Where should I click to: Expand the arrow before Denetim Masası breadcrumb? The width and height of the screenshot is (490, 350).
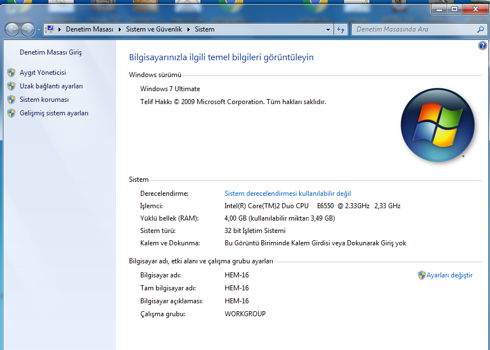tap(59, 29)
